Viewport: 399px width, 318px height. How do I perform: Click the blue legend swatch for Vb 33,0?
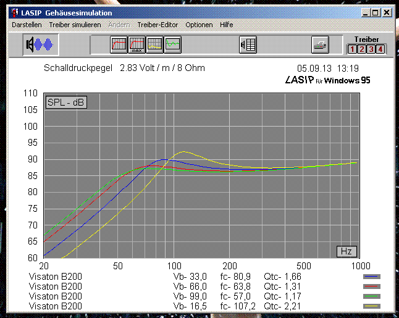coord(372,277)
